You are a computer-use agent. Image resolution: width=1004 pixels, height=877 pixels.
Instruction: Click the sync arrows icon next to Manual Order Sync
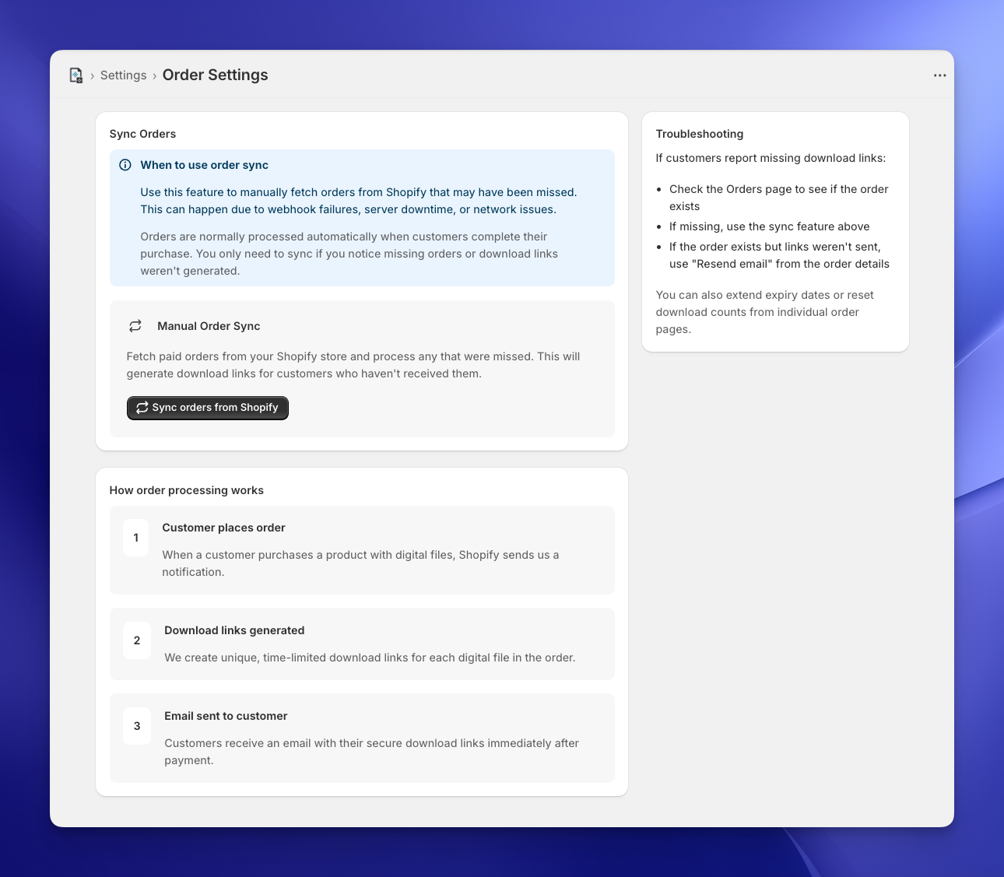click(x=135, y=325)
